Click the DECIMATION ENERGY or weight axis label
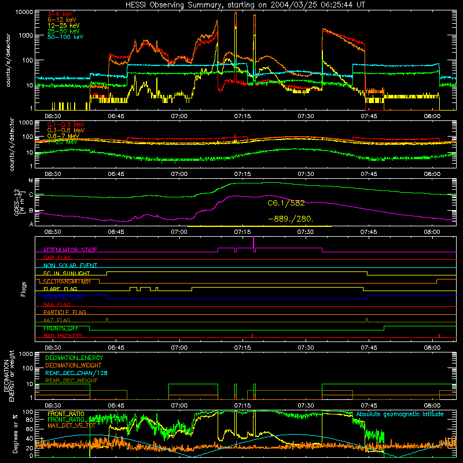The height and width of the screenshot is (463, 463). tap(9, 376)
